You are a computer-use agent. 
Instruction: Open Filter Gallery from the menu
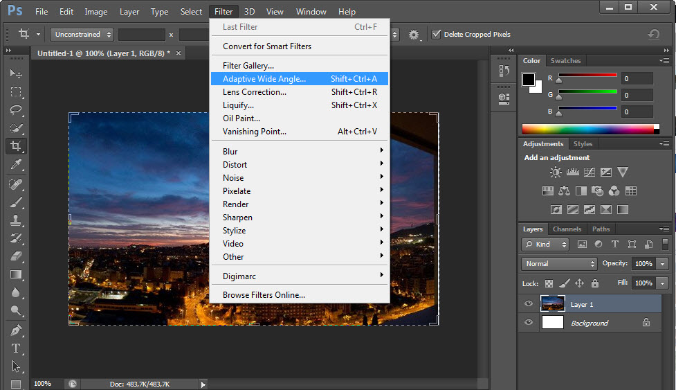pyautogui.click(x=248, y=66)
